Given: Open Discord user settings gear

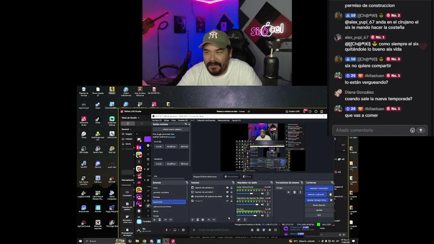Looking at the screenshot, I should click(183, 230).
